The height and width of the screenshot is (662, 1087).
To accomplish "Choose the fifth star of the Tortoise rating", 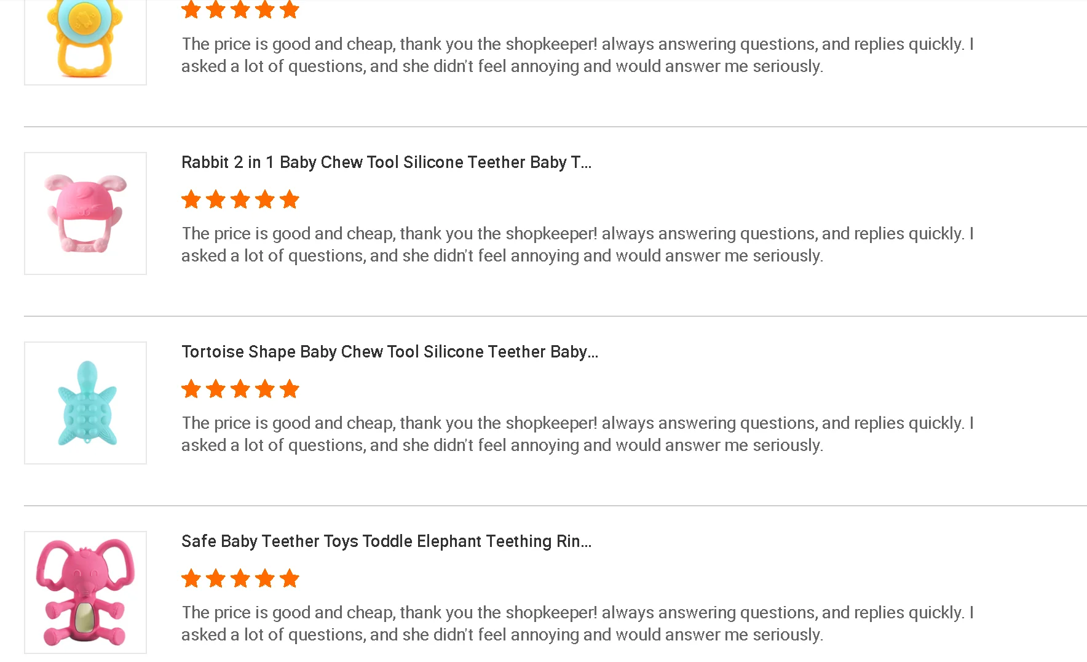I will click(289, 389).
